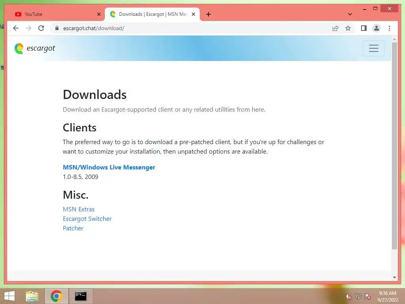The width and height of the screenshot is (405, 304).
Task: Select the Downloads | Escargot tab
Action: point(152,14)
